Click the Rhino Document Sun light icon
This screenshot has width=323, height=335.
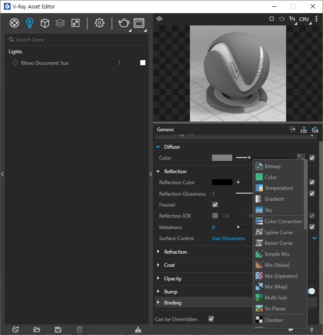tap(15, 63)
